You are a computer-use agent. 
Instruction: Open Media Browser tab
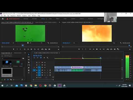(x=18, y=53)
